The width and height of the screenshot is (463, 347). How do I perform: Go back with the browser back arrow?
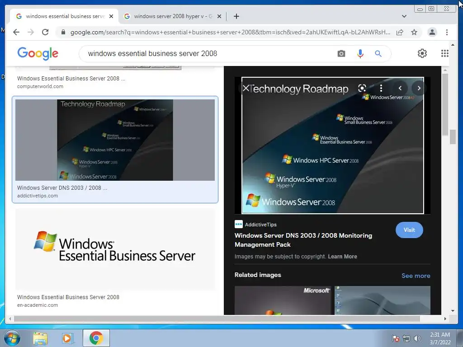(16, 32)
